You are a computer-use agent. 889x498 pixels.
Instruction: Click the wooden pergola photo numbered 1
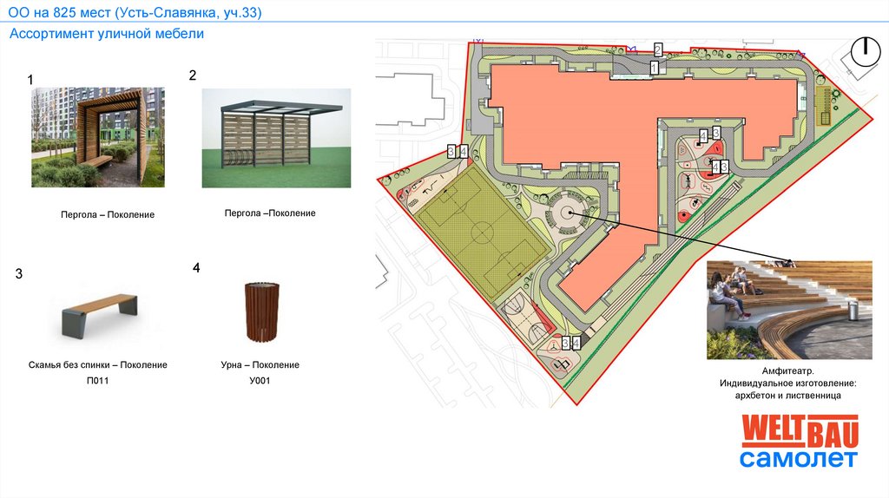98,137
